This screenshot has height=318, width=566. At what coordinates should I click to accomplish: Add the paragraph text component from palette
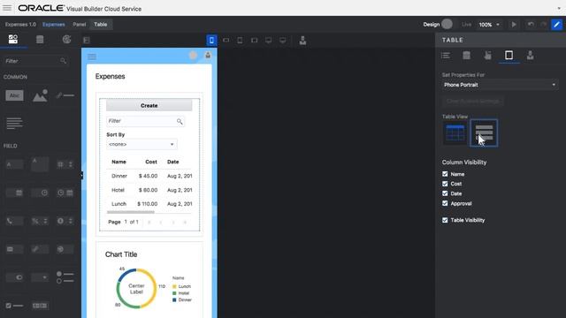[x=14, y=124]
